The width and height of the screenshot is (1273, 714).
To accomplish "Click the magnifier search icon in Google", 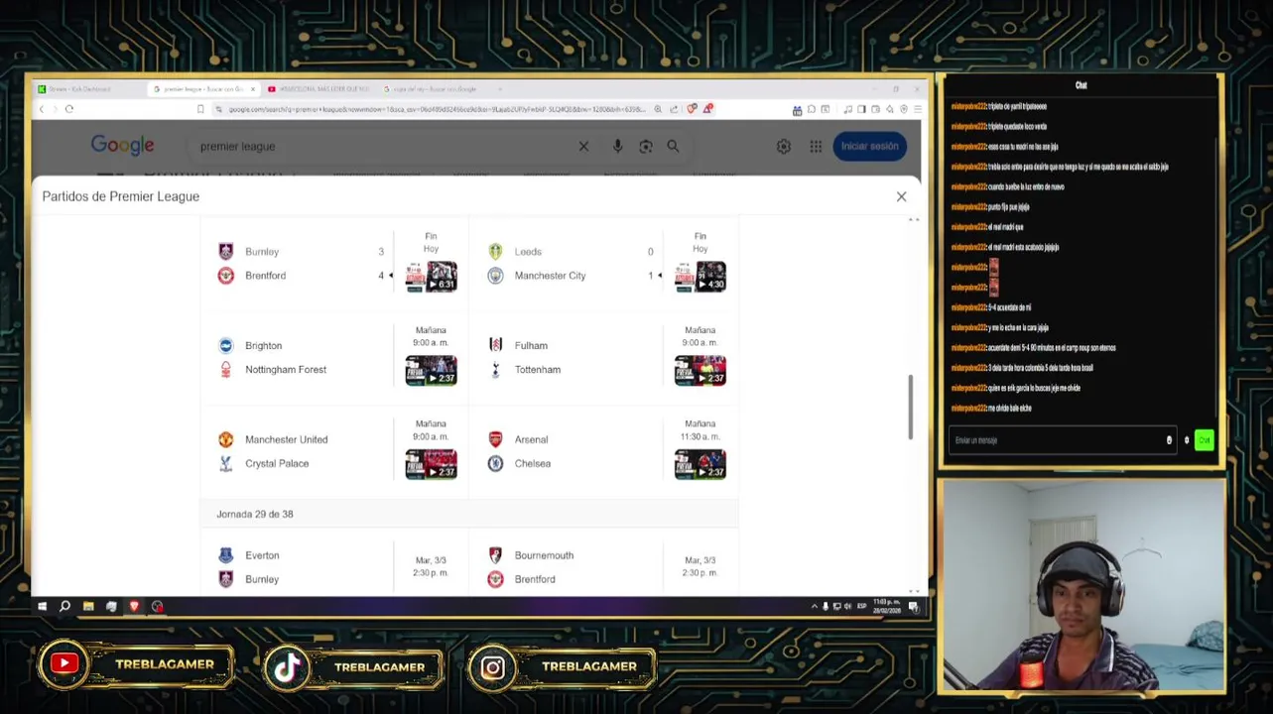I will (673, 146).
